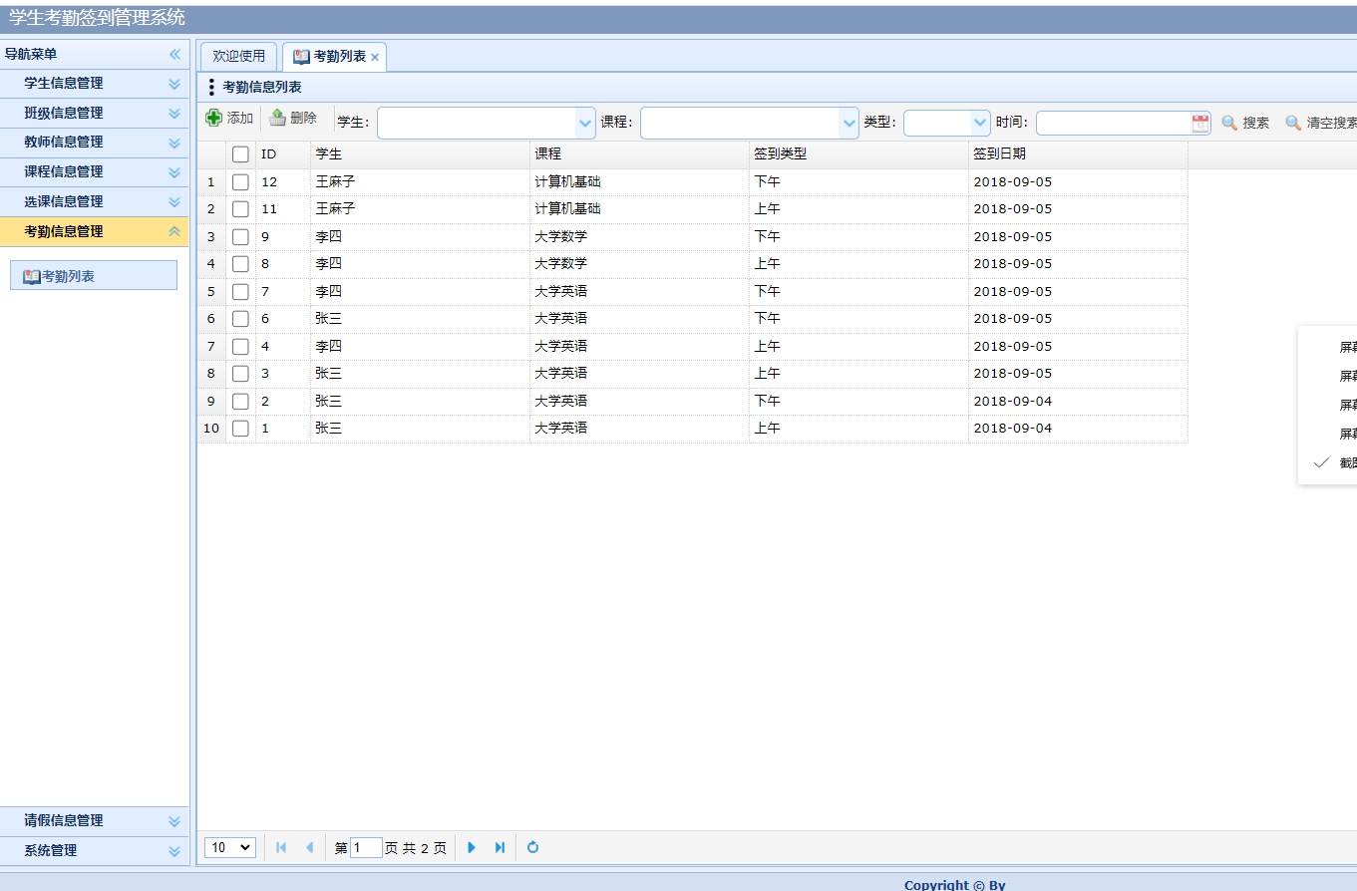The image size is (1357, 891).
Task: Collapse the navigation menu panel
Action: click(174, 54)
